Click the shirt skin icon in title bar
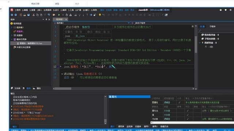This screenshot has height=131, width=234. [226, 10]
